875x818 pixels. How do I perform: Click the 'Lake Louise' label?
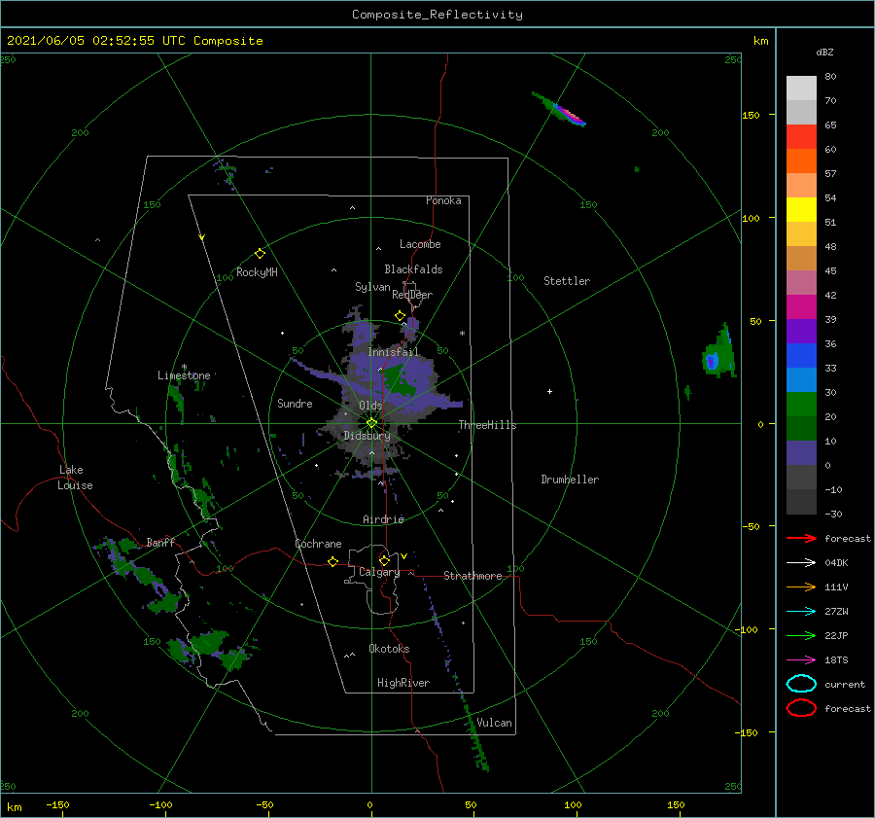pyautogui.click(x=75, y=478)
